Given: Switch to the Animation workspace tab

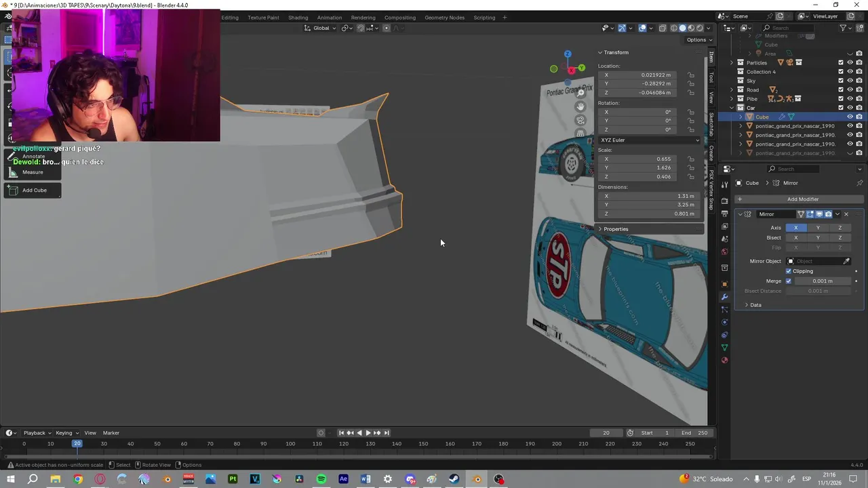Looking at the screenshot, I should point(330,18).
